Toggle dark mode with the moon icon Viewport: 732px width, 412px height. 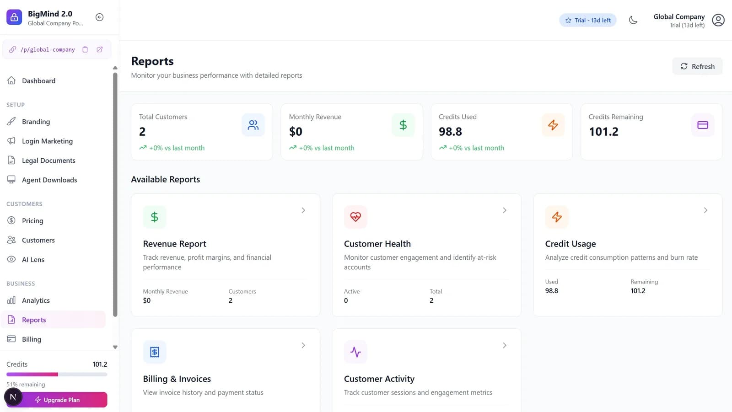pos(633,20)
